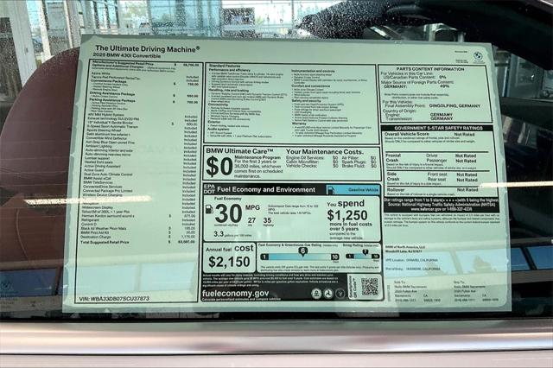Click the large 30 combined MPG number
The width and height of the screenshot is (553, 368).
(x=228, y=213)
